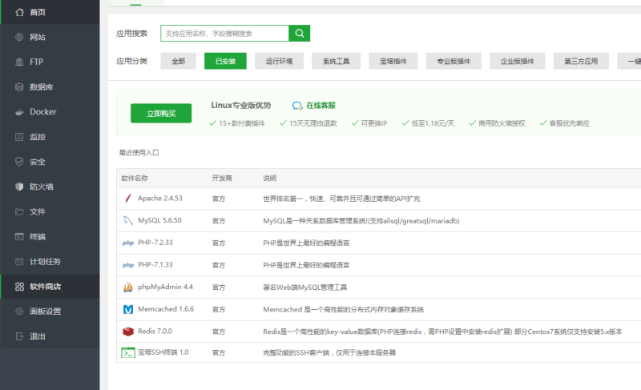Click the security shield check icon
641x390 pixels.
point(19,162)
